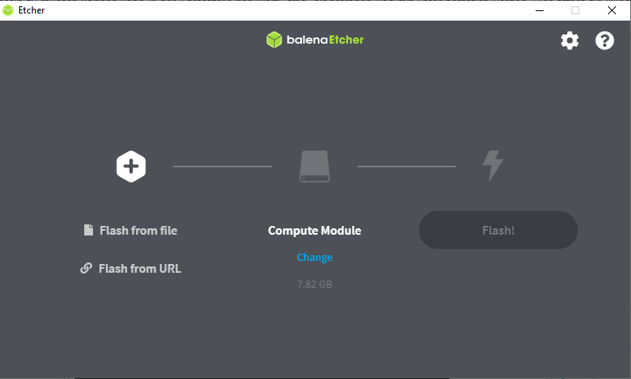Minimize the Etcher window

540,10
